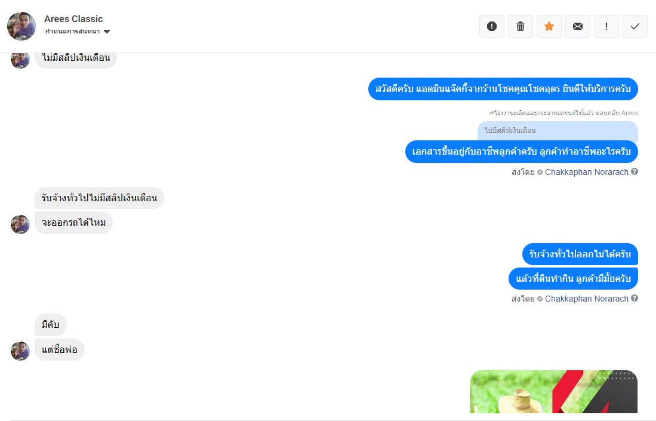This screenshot has height=421, width=656.
Task: Click customer avatar beside แต่ชื่อพ่อ message
Action: coord(20,351)
